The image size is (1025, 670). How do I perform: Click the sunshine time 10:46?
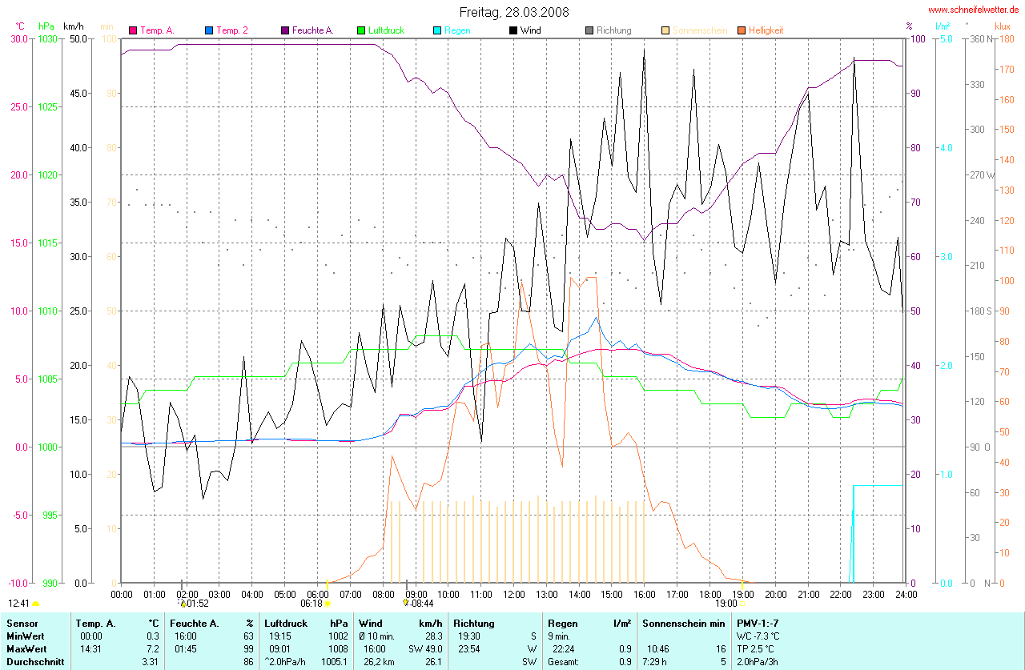coord(657,649)
